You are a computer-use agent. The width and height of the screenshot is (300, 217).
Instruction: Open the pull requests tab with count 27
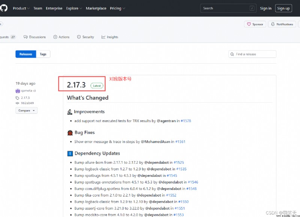(7, 37)
